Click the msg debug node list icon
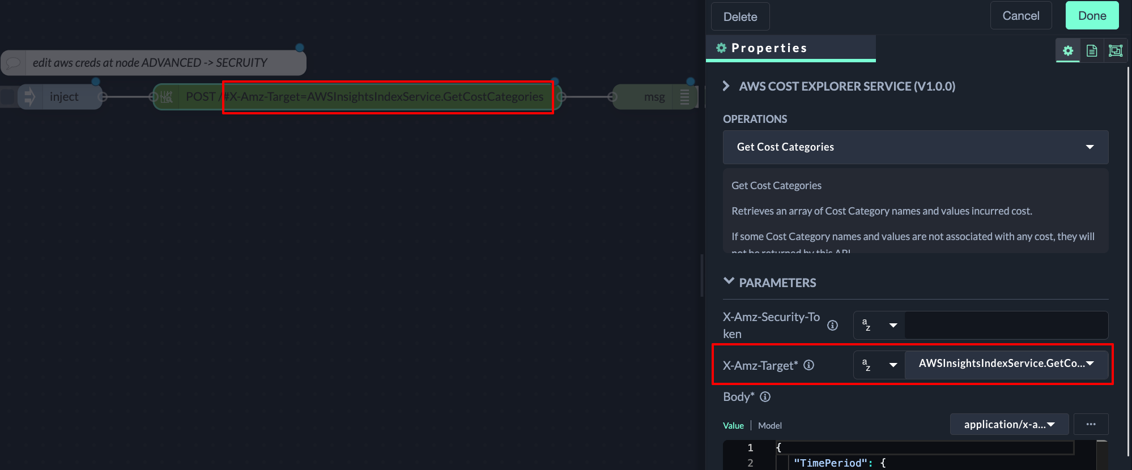Viewport: 1132px width, 470px height. coord(684,97)
